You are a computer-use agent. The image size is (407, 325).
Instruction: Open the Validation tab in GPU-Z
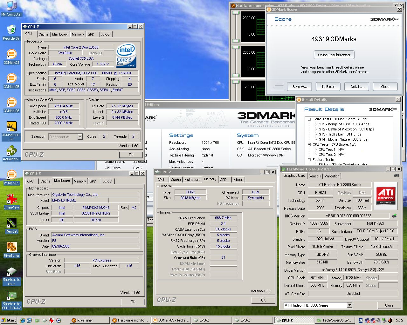[x=332, y=176]
